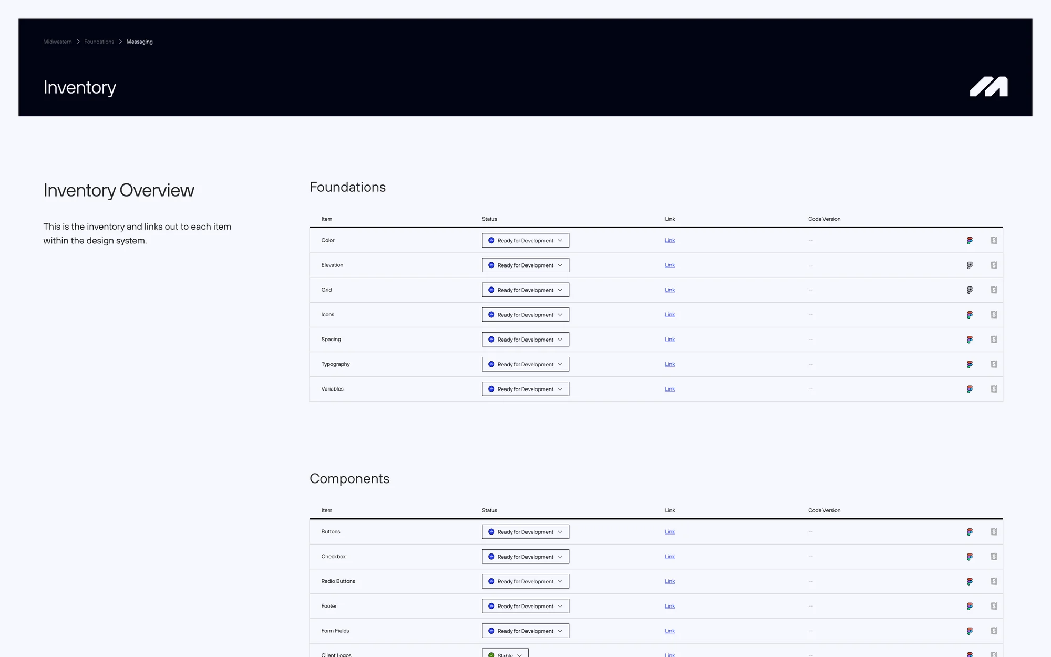Click the Figma icon in the Color row
Image resolution: width=1051 pixels, height=657 pixels.
(x=970, y=240)
